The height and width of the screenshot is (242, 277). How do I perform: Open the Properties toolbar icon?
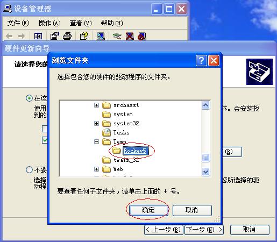(55, 36)
